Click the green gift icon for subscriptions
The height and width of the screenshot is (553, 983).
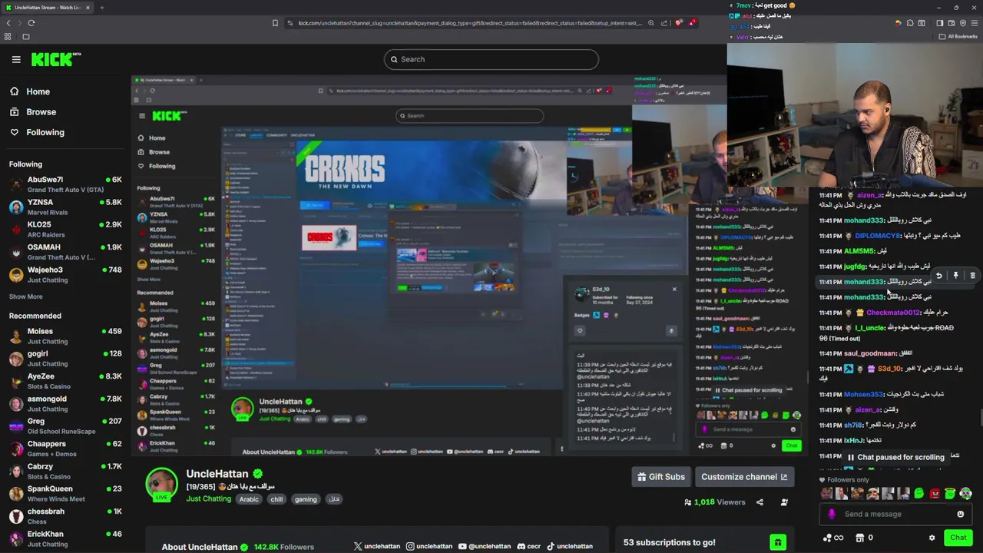pos(778,543)
